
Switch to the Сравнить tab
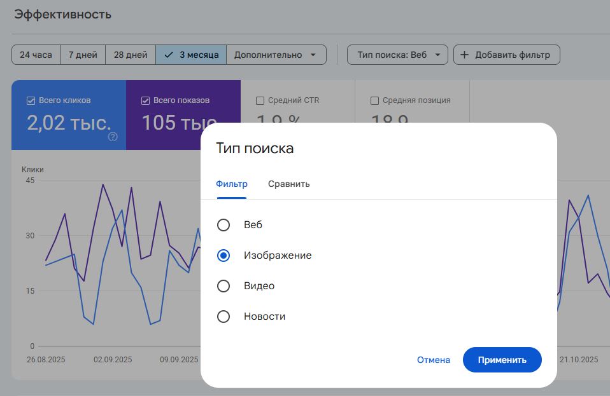(x=289, y=184)
